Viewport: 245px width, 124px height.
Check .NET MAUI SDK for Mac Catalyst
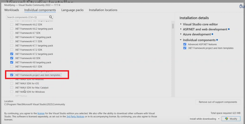(12, 87)
